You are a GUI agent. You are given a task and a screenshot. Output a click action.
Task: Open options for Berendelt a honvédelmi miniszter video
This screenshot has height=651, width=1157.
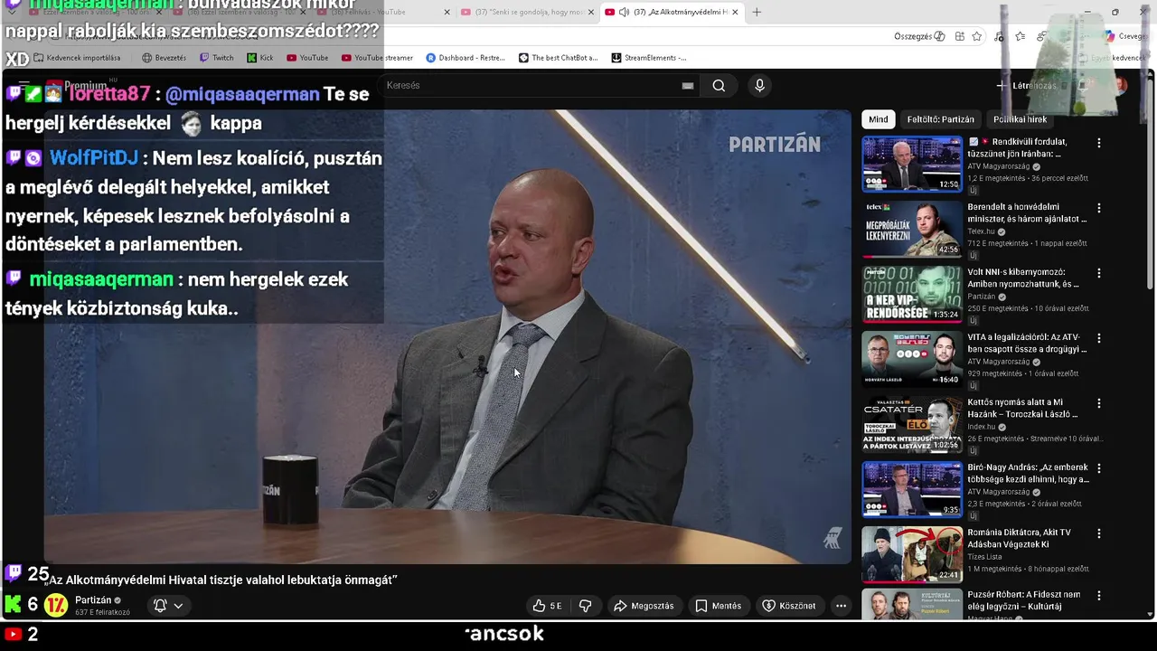click(x=1099, y=208)
